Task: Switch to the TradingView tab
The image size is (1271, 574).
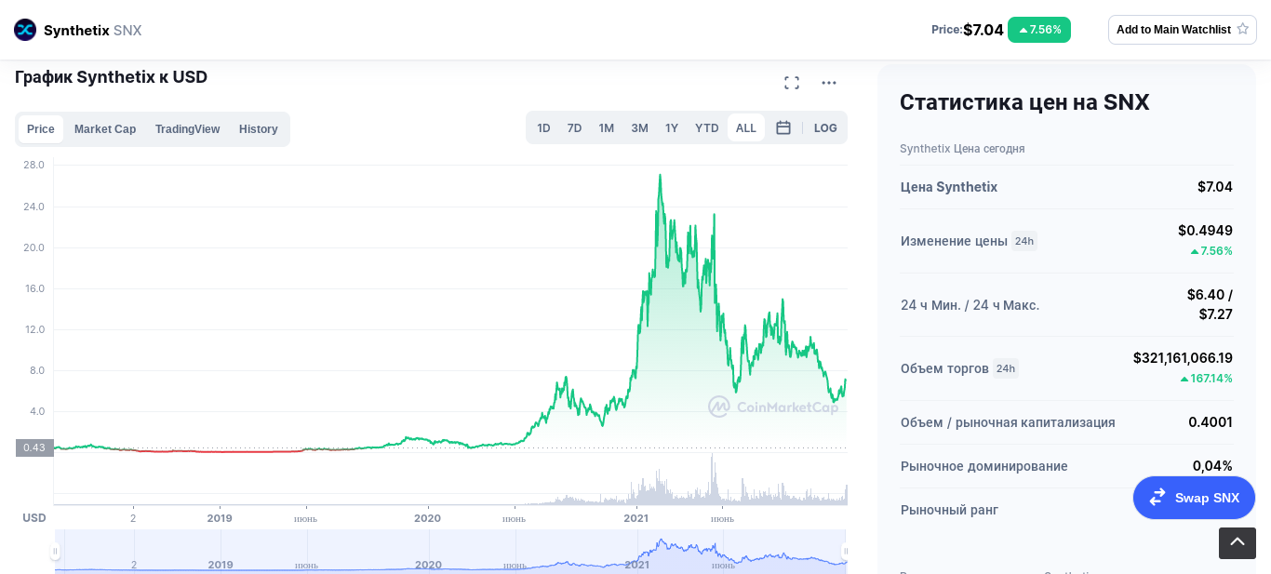Action: (x=187, y=129)
